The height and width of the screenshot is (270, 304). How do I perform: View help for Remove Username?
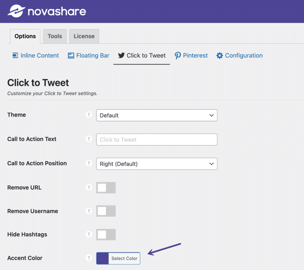[89, 211]
